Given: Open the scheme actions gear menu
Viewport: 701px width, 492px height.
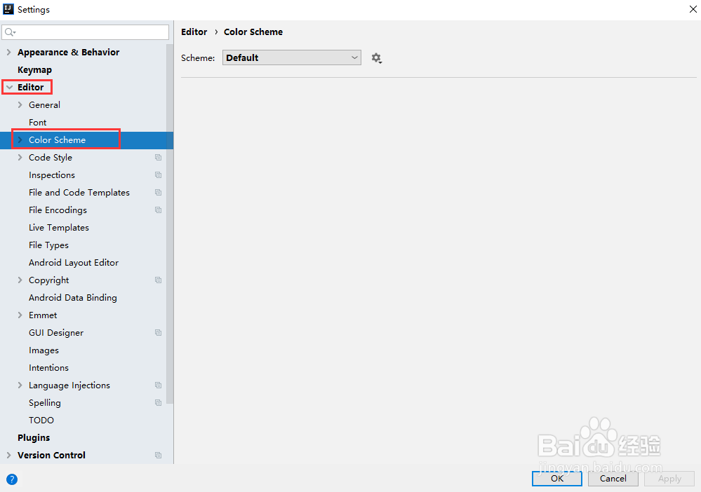Looking at the screenshot, I should pos(377,58).
